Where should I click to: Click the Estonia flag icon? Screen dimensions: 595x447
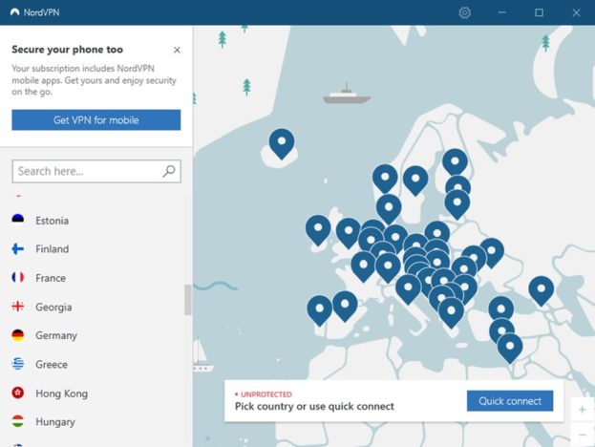(18, 220)
